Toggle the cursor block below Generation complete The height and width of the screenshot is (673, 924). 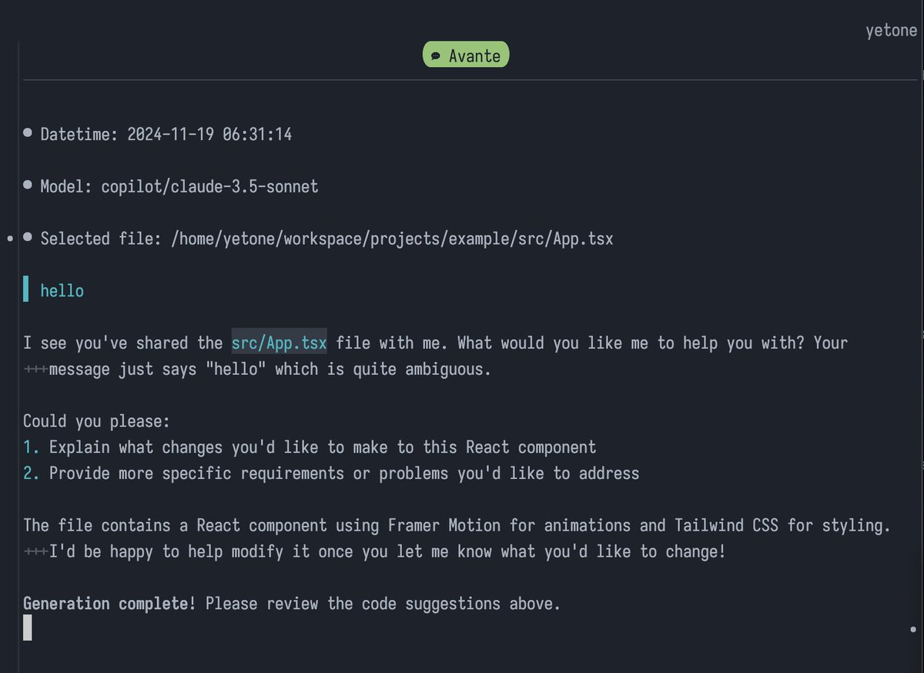[x=28, y=628]
